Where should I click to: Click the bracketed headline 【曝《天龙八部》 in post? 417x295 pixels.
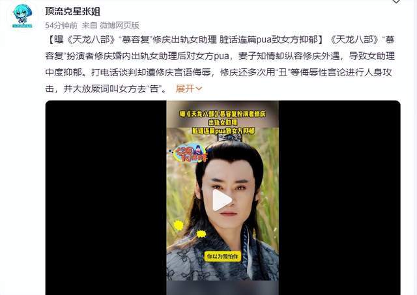coord(82,40)
